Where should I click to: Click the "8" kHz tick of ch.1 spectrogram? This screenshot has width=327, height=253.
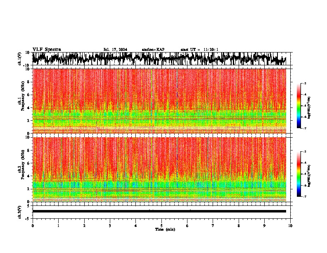pos(28,82)
